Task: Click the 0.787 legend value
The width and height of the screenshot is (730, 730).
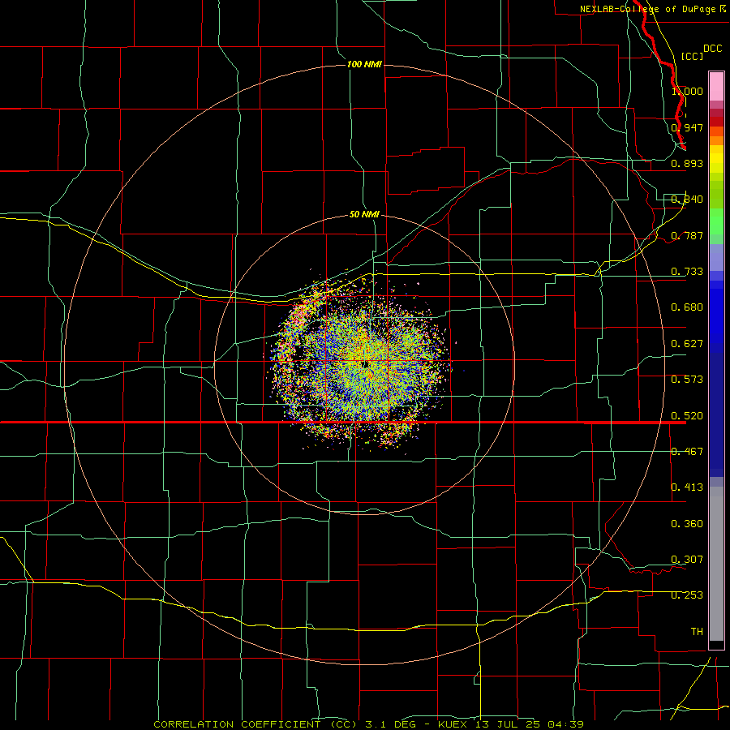Action: pos(687,235)
